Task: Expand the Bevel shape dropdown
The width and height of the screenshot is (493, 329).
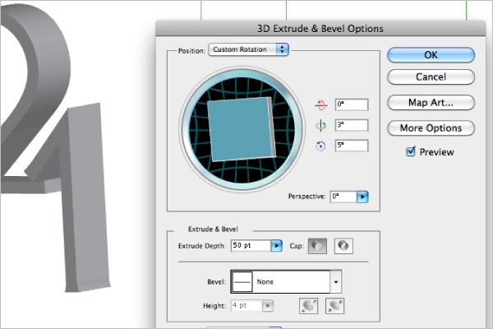Action: click(x=336, y=282)
